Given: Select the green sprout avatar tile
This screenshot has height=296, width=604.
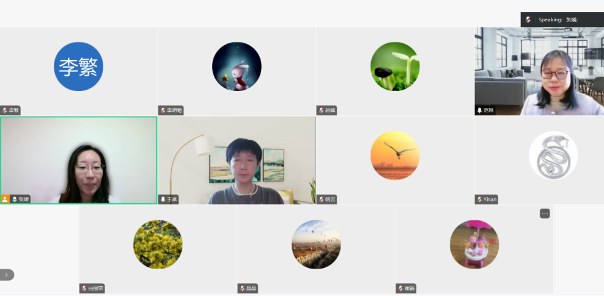Looking at the screenshot, I should pyautogui.click(x=395, y=67).
